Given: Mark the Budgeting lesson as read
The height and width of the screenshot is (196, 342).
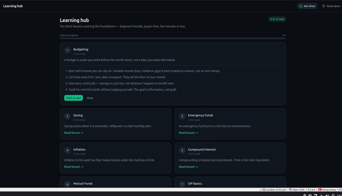Looking at the screenshot, I should tap(73, 98).
